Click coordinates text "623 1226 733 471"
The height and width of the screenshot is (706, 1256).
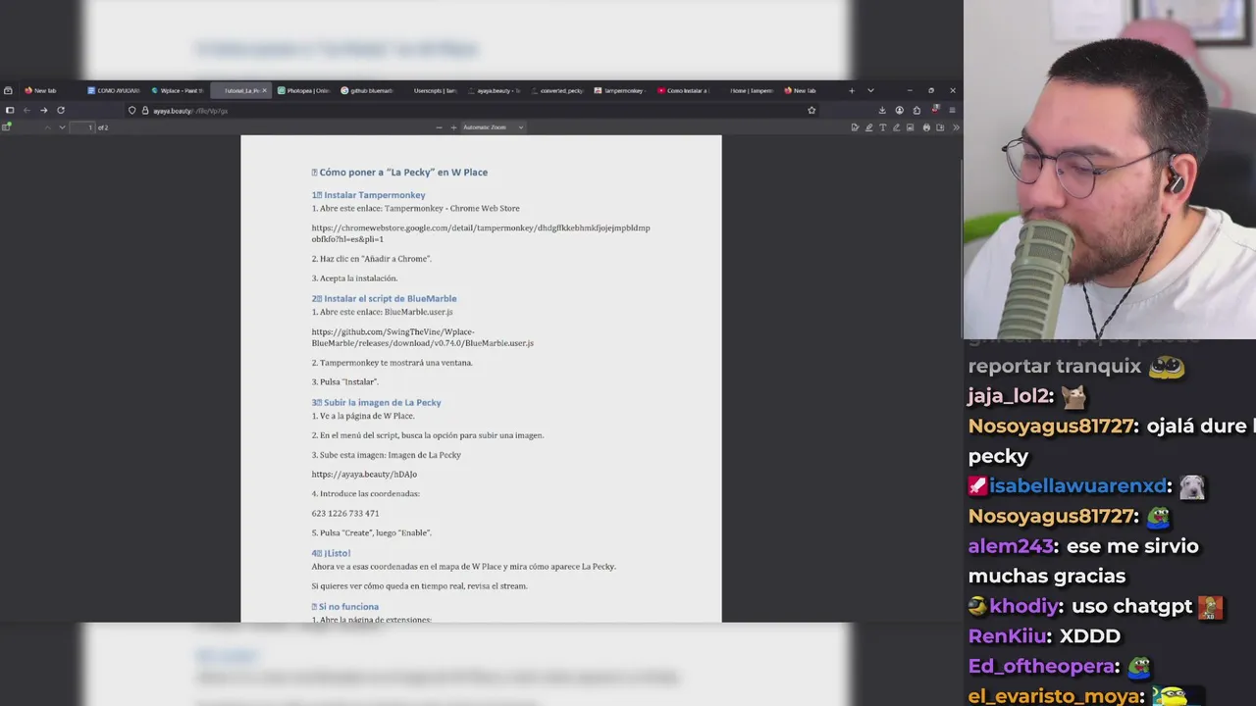tap(345, 514)
